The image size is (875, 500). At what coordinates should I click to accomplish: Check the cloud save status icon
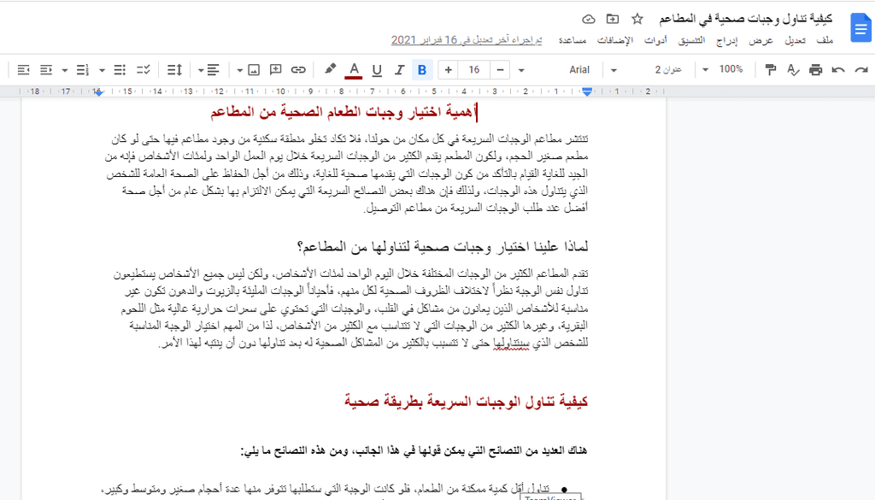coord(588,19)
